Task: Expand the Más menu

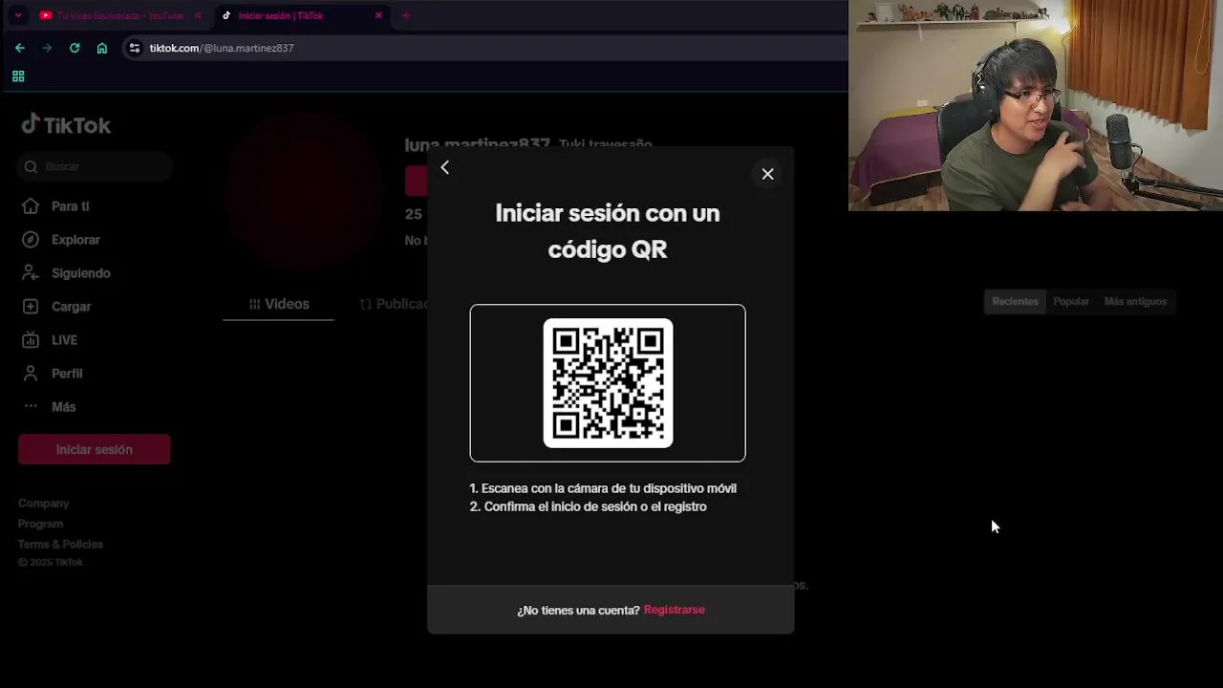Action: point(50,407)
